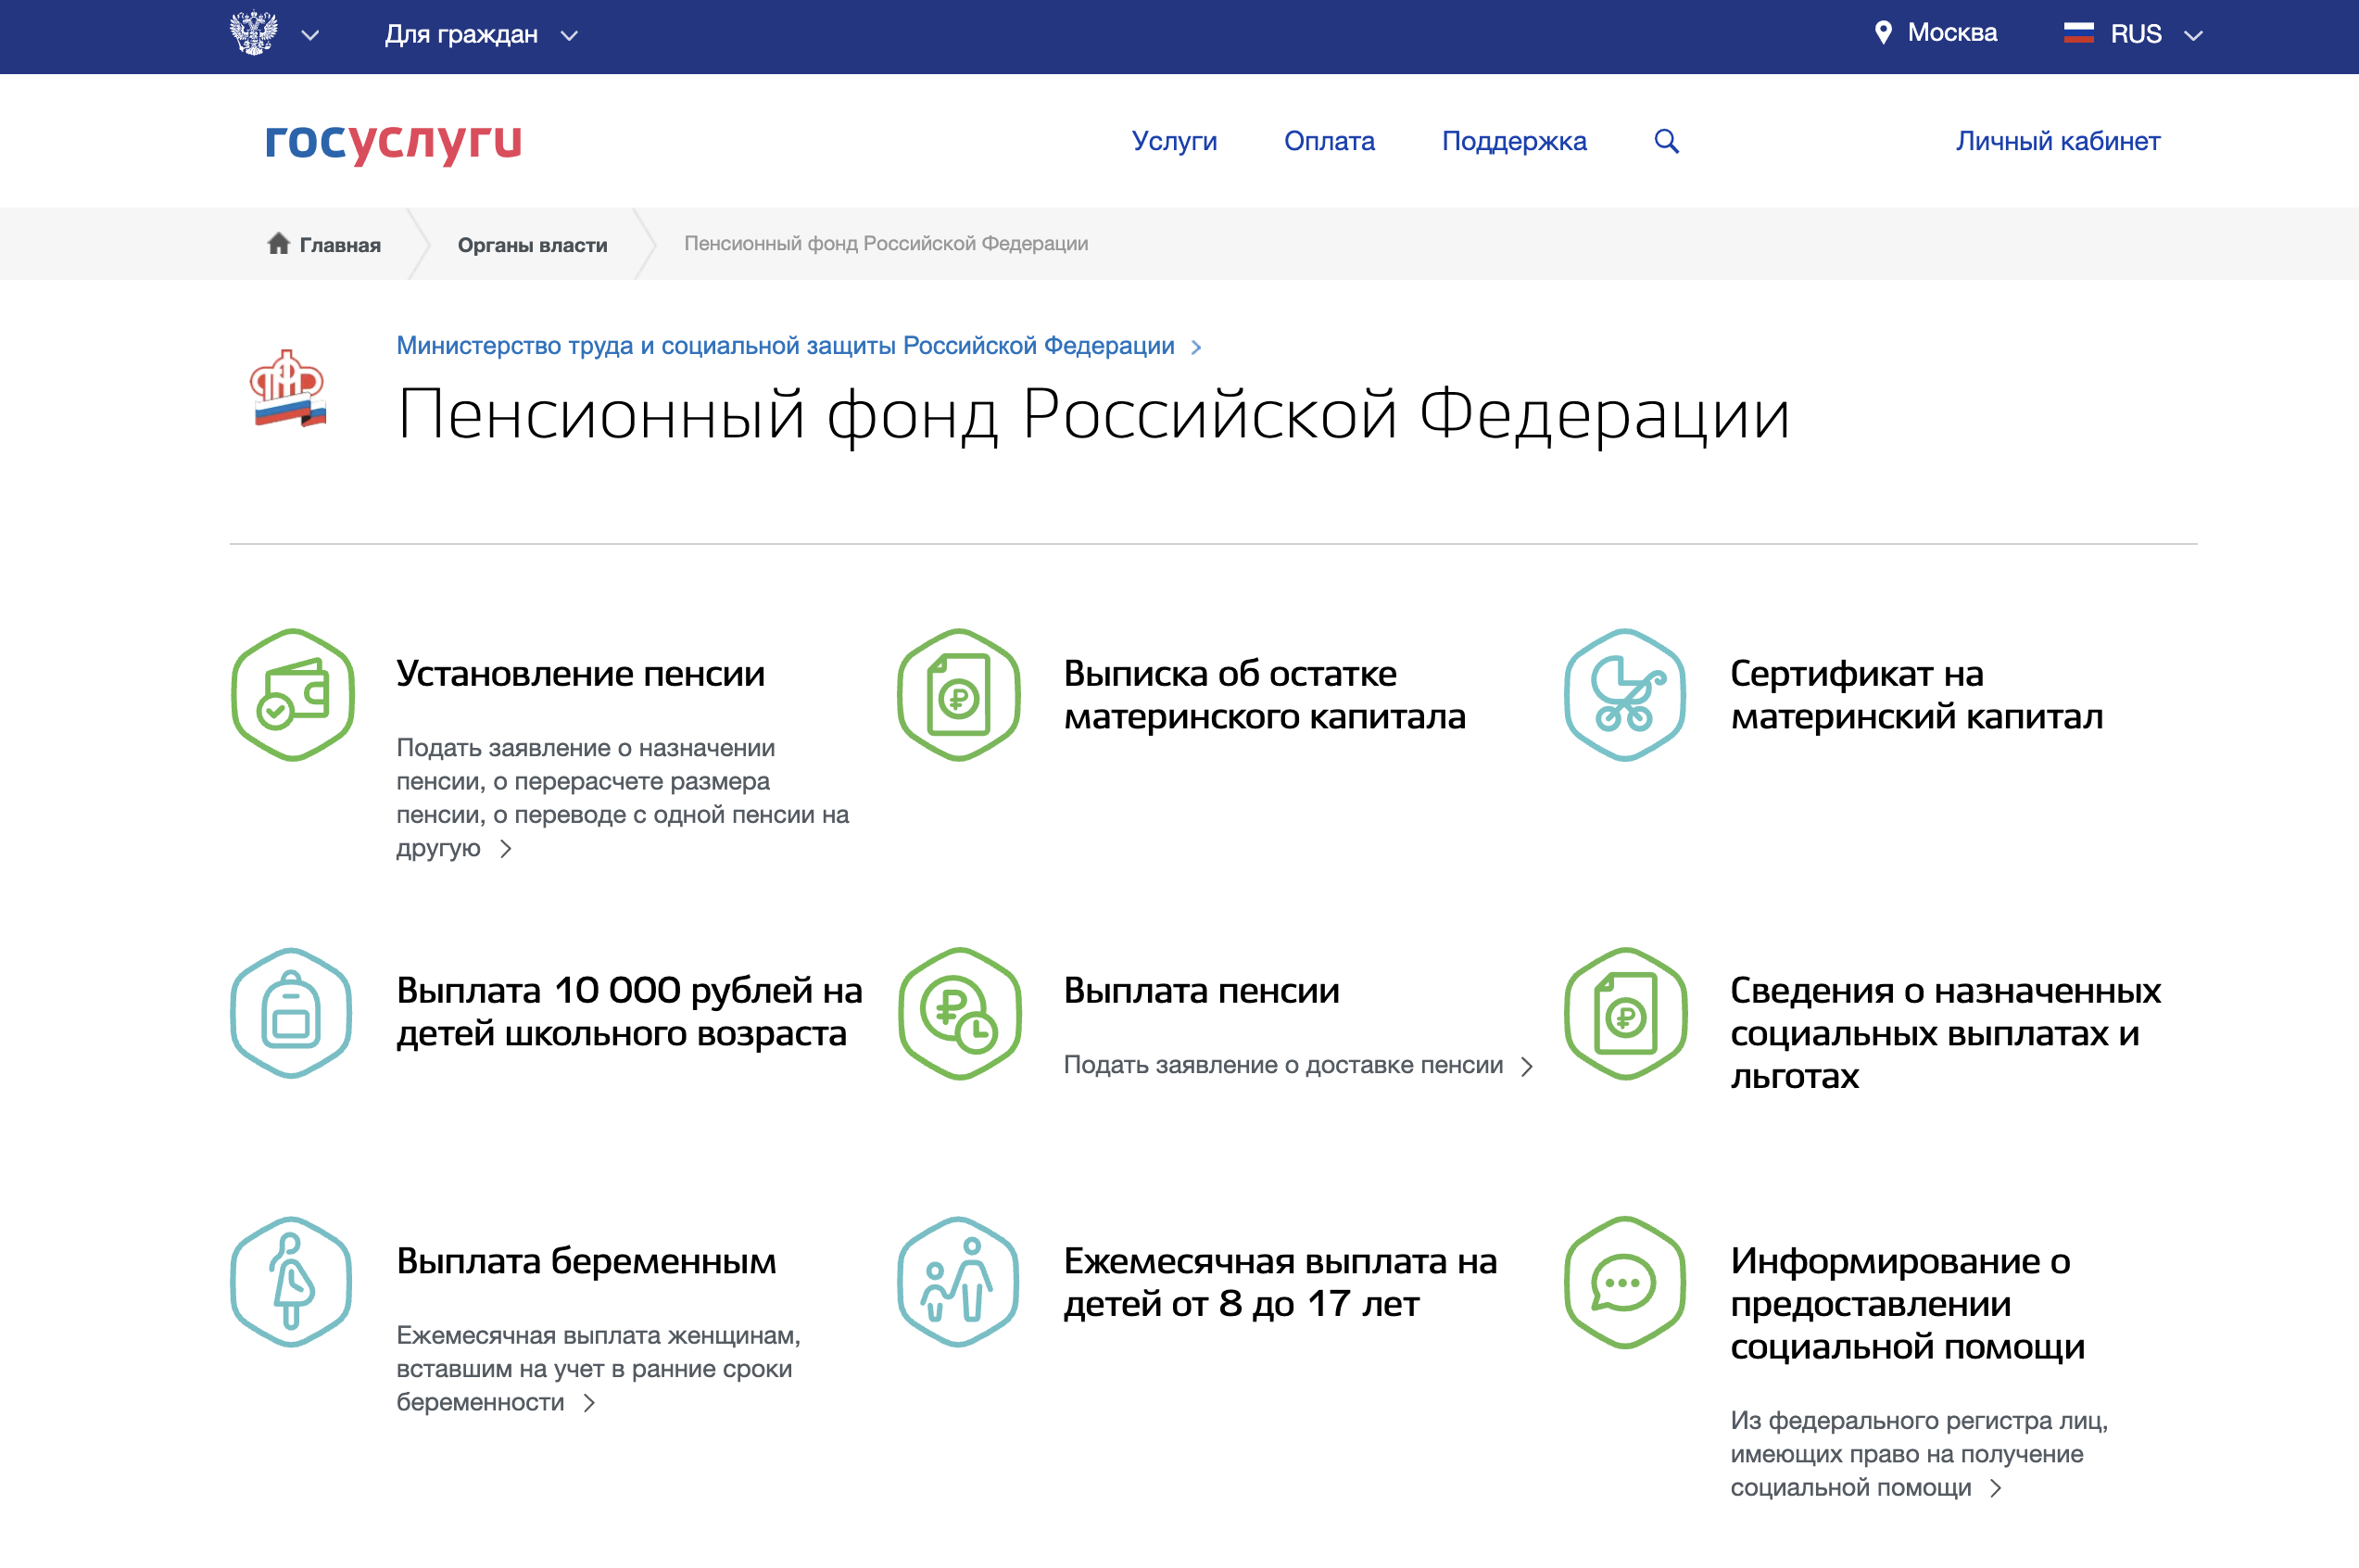Click the arrow after 'на другую' description
The height and width of the screenshot is (1568, 2359).
506,849
